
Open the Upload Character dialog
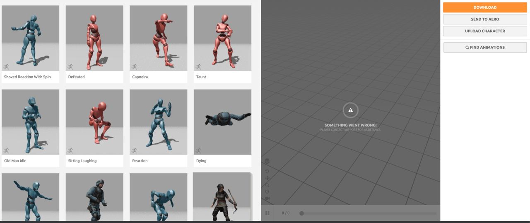pos(485,31)
